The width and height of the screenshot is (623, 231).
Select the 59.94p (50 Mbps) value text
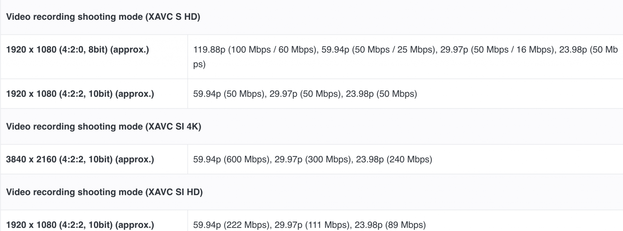[228, 94]
